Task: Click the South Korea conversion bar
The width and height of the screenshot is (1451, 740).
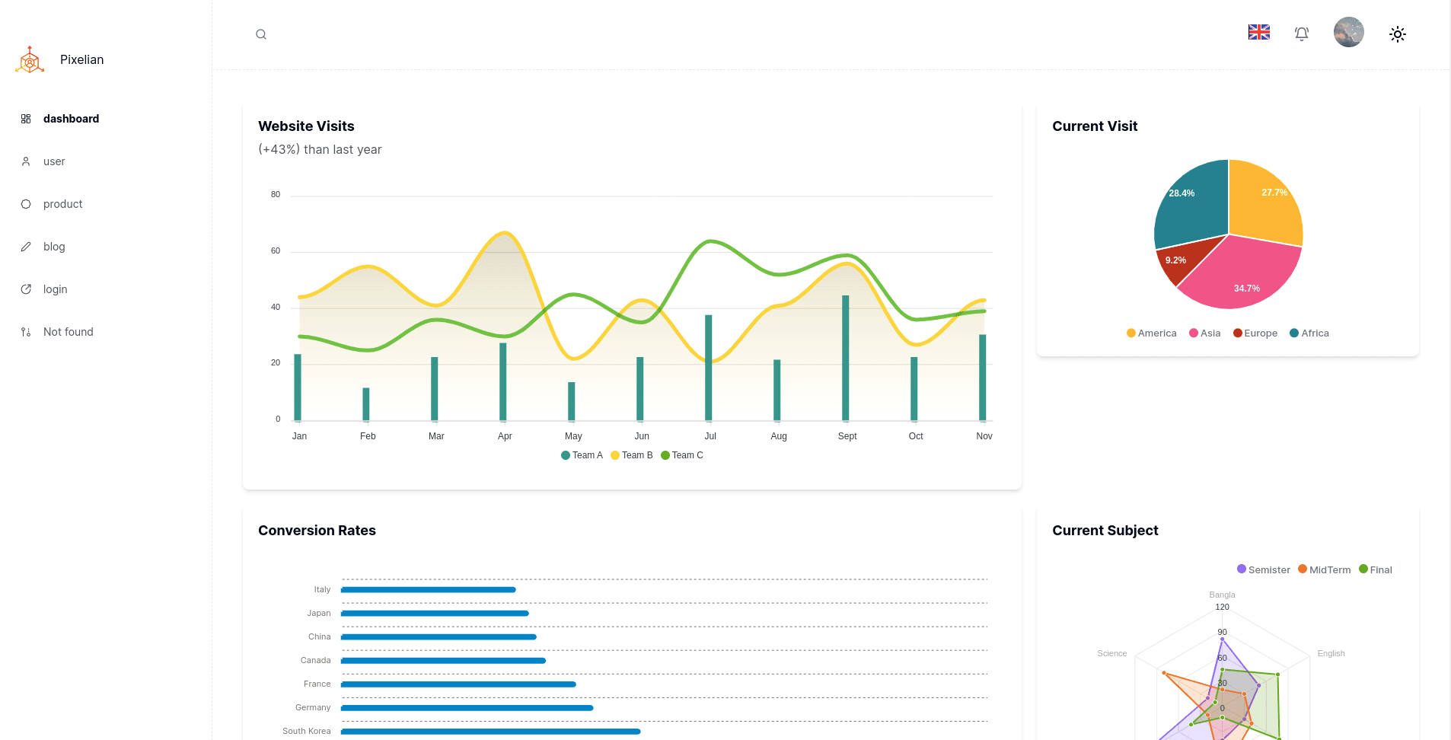Action: point(491,732)
